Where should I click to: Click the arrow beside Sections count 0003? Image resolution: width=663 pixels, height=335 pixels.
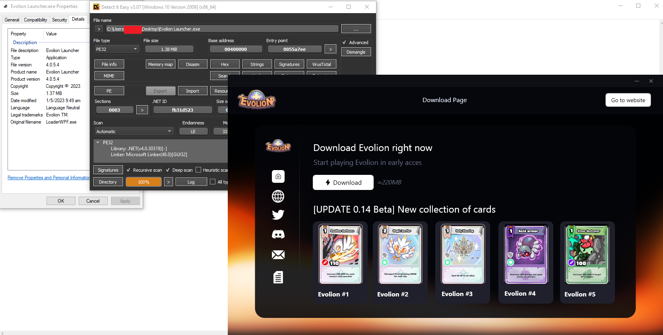[x=142, y=110]
